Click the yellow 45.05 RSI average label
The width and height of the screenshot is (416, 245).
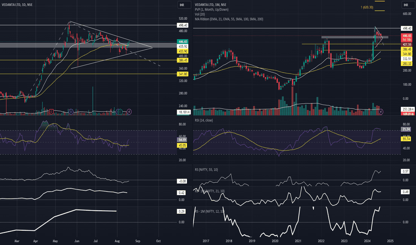click(182, 145)
